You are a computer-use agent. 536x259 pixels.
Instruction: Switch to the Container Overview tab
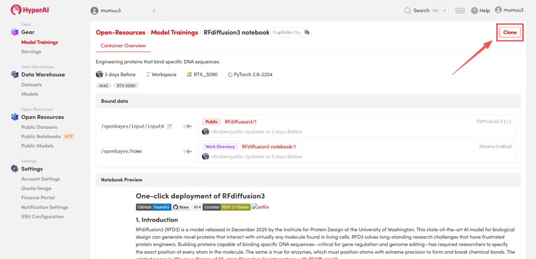[123, 46]
